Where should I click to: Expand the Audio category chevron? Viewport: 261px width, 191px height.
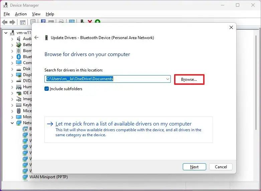click(x=12, y=39)
